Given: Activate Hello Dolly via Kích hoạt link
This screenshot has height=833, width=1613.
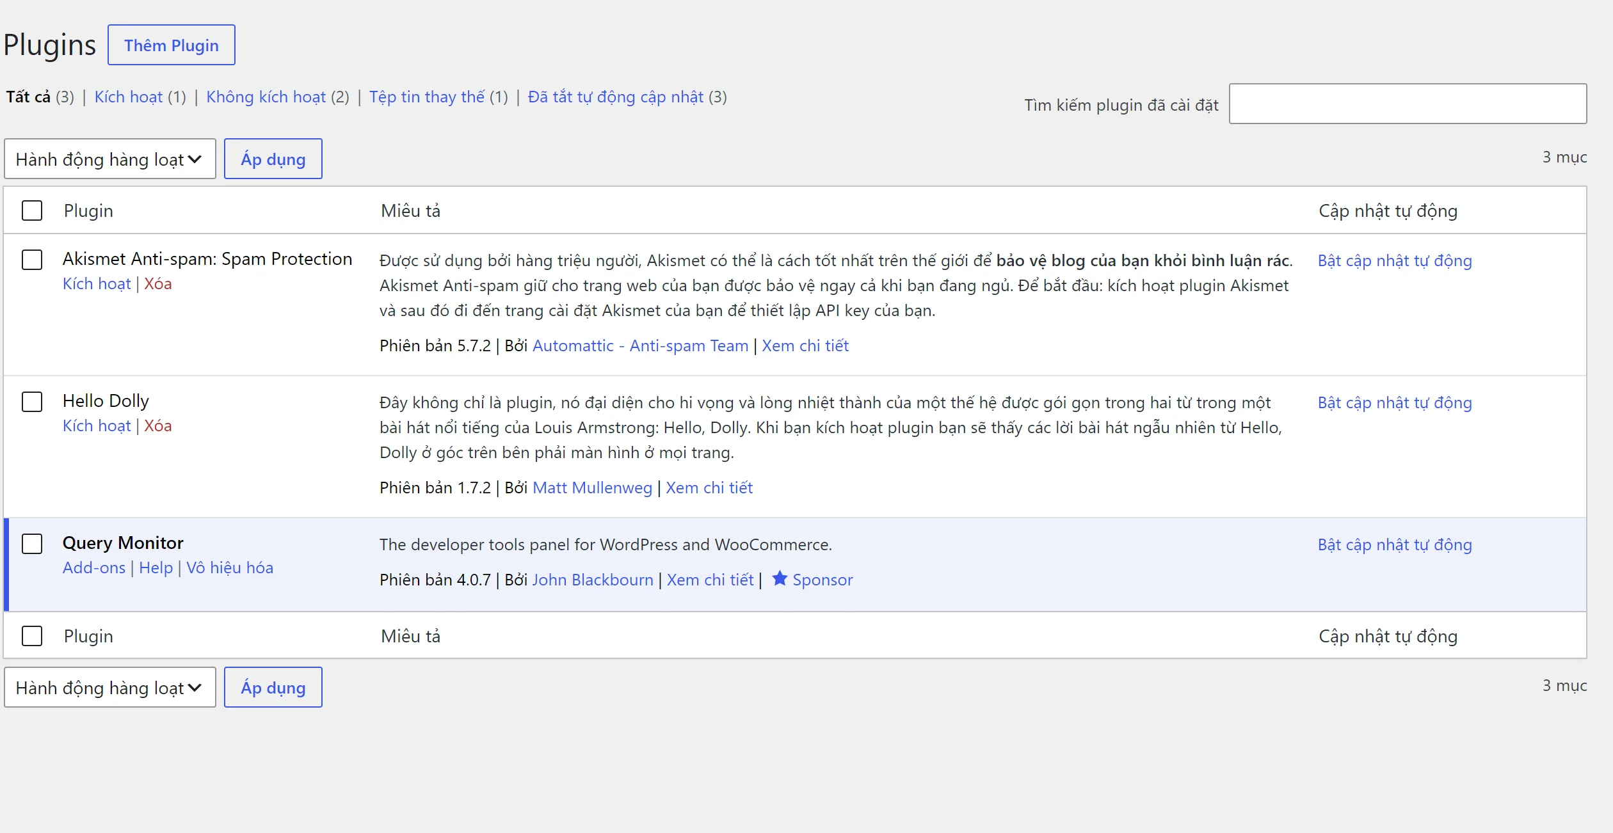Looking at the screenshot, I should [x=97, y=425].
